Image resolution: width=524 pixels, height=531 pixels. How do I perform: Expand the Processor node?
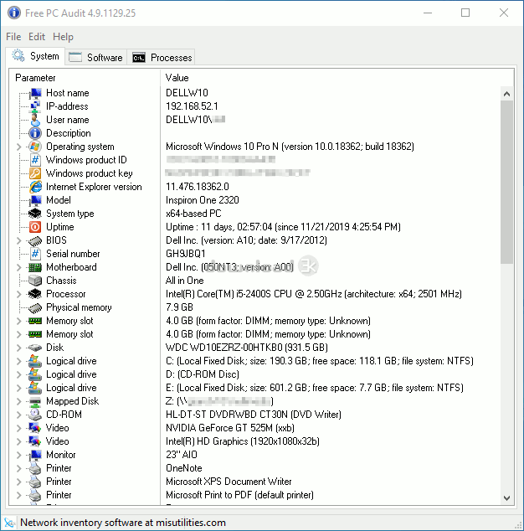point(19,294)
